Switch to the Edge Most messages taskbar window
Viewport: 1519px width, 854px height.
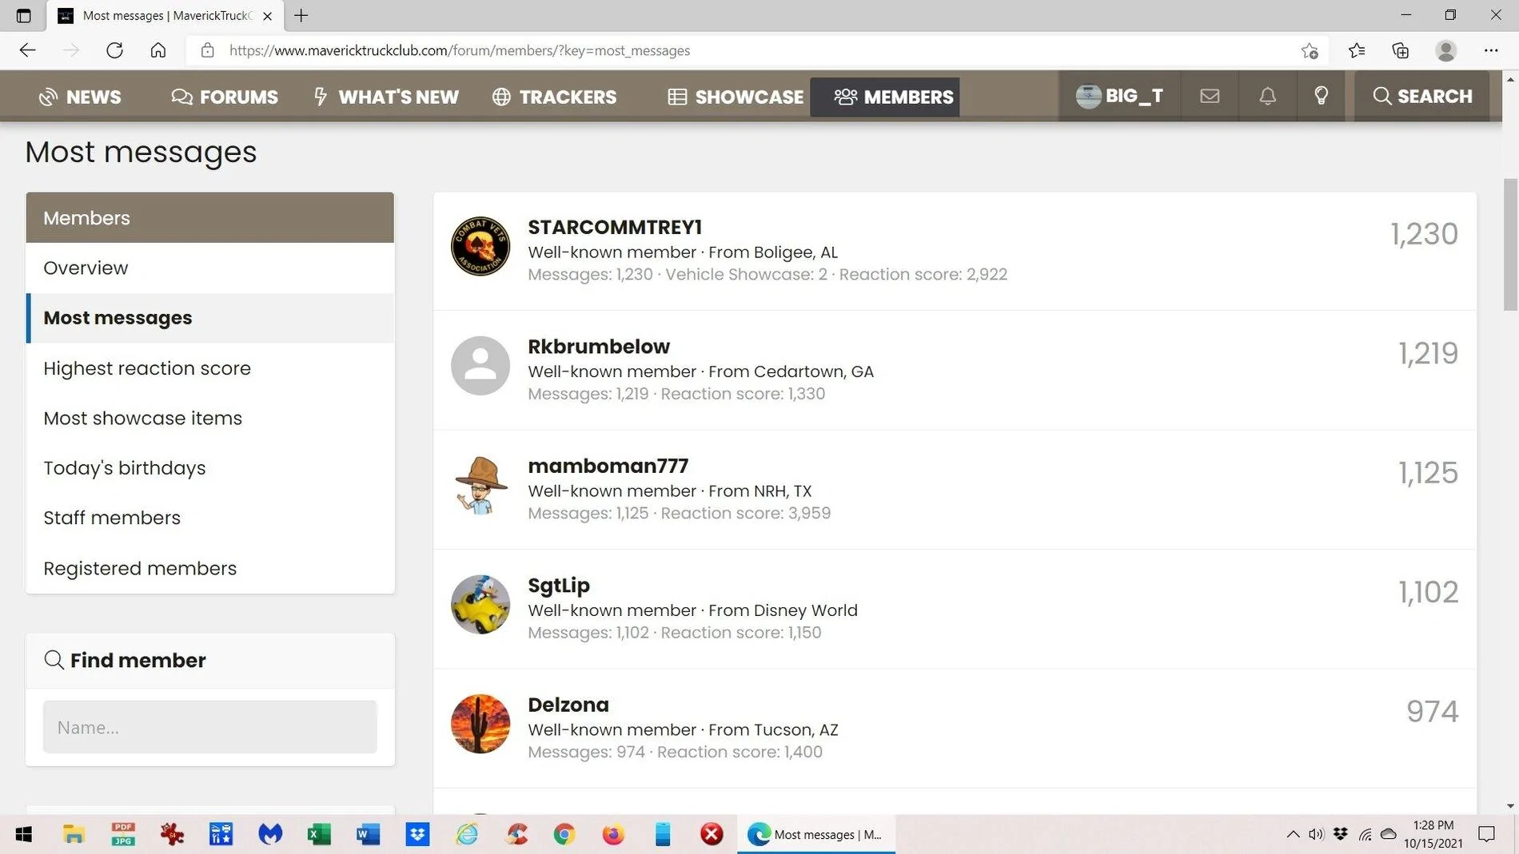point(816,834)
